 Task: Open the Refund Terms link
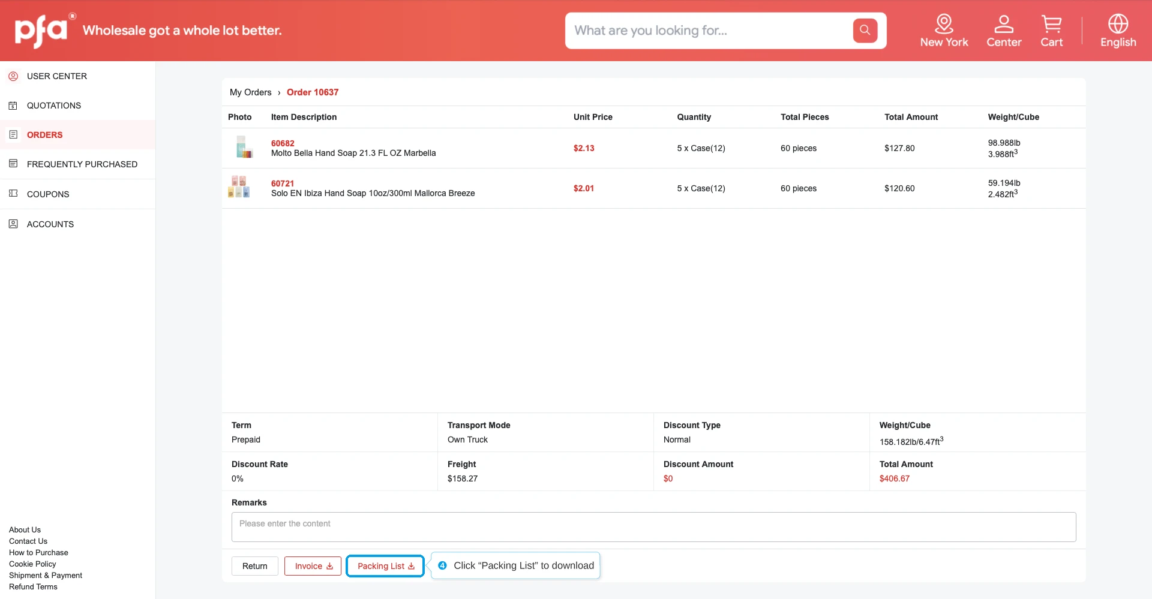coord(33,587)
